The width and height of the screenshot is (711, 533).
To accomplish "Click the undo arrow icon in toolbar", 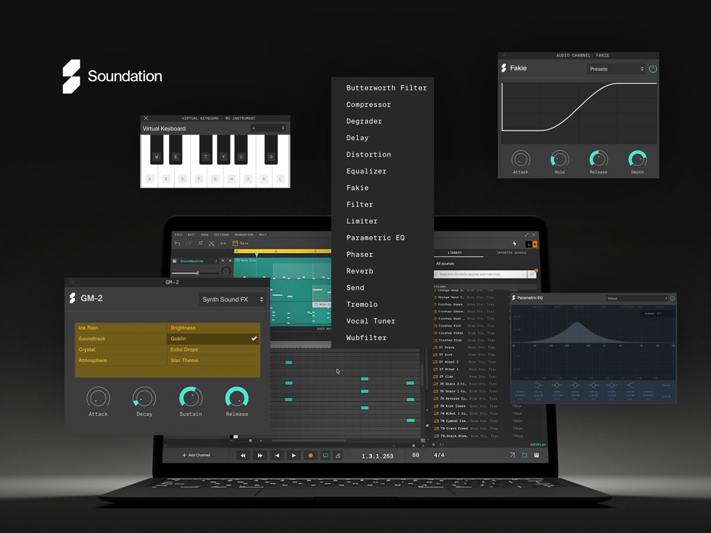I will click(177, 243).
